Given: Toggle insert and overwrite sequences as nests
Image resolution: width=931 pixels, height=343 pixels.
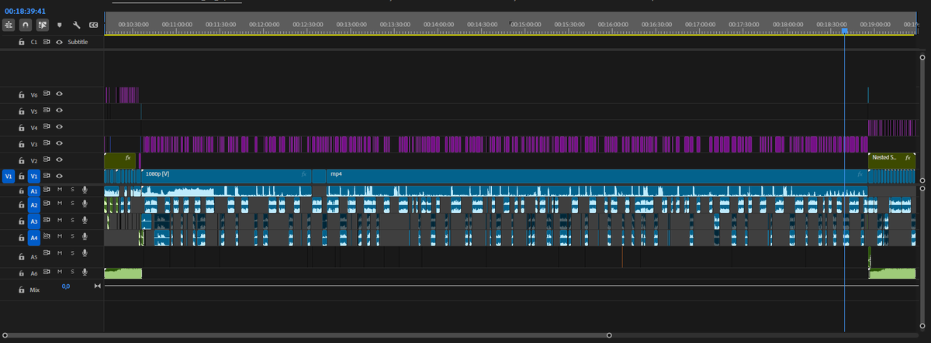Looking at the screenshot, I should pyautogui.click(x=9, y=25).
